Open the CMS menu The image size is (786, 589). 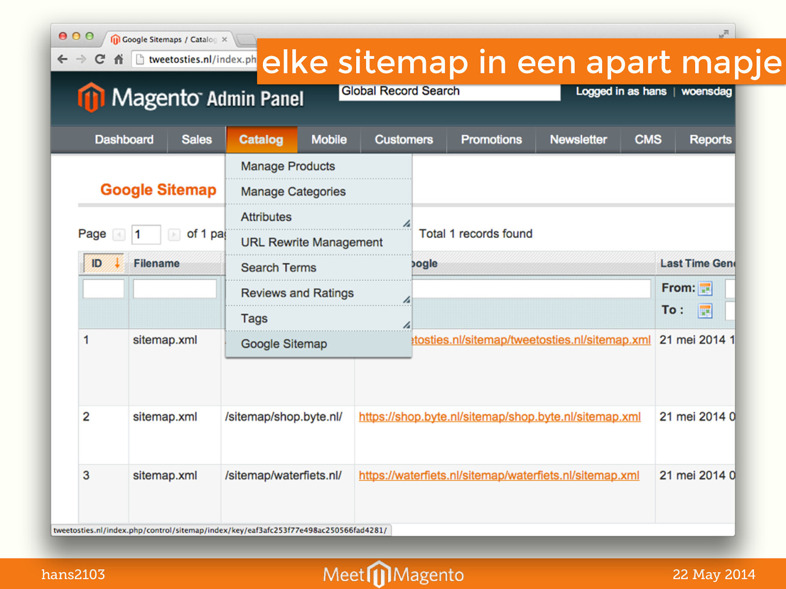648,139
